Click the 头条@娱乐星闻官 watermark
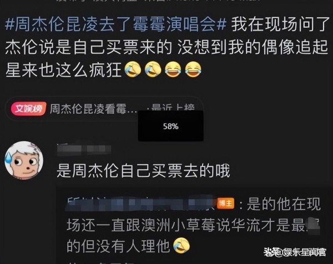333x264 pixels. (295, 252)
